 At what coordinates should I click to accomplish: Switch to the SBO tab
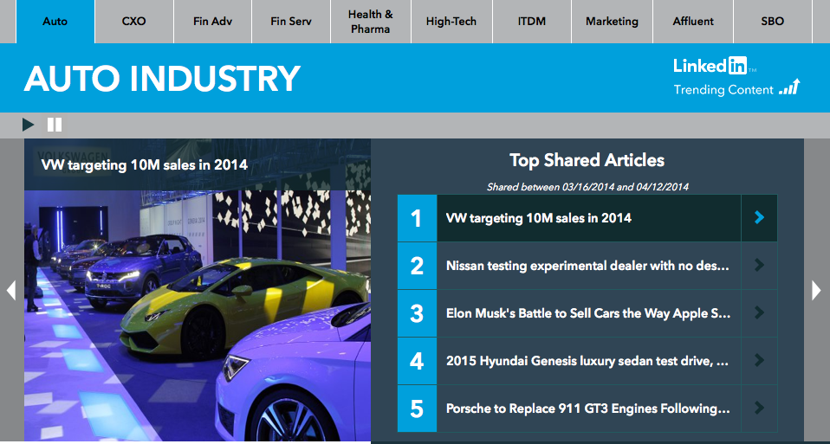click(x=772, y=22)
